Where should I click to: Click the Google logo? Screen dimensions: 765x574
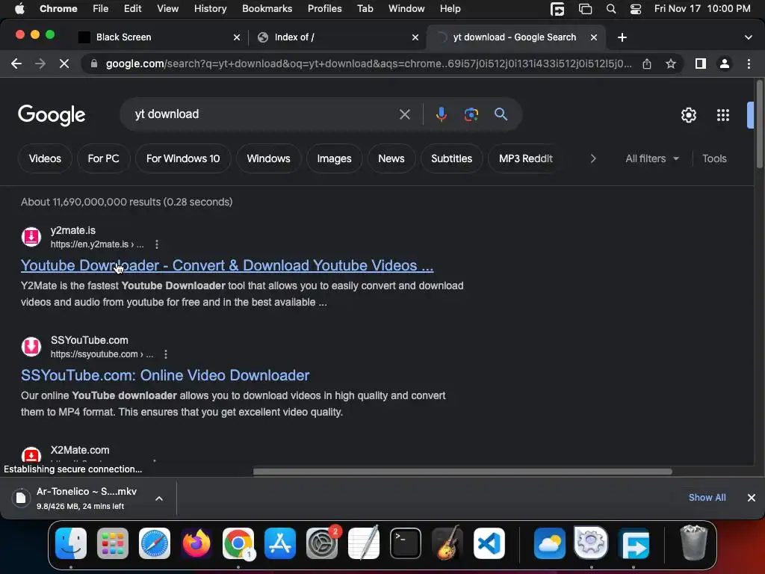[52, 114]
